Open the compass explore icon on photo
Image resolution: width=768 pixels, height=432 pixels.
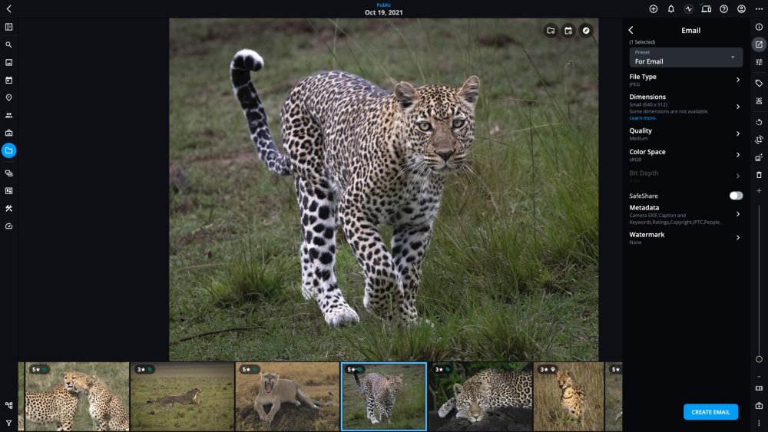[586, 31]
